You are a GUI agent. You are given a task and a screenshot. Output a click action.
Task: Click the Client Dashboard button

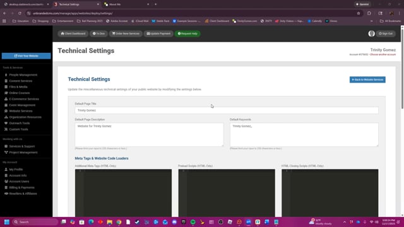(x=73, y=33)
